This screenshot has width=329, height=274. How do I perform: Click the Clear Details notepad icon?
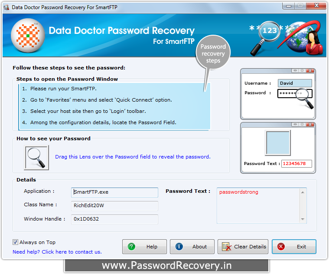[x=227, y=247]
